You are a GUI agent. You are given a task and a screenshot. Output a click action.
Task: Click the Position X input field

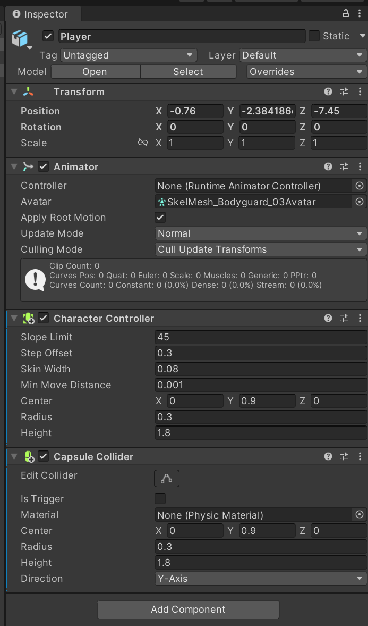pos(195,111)
